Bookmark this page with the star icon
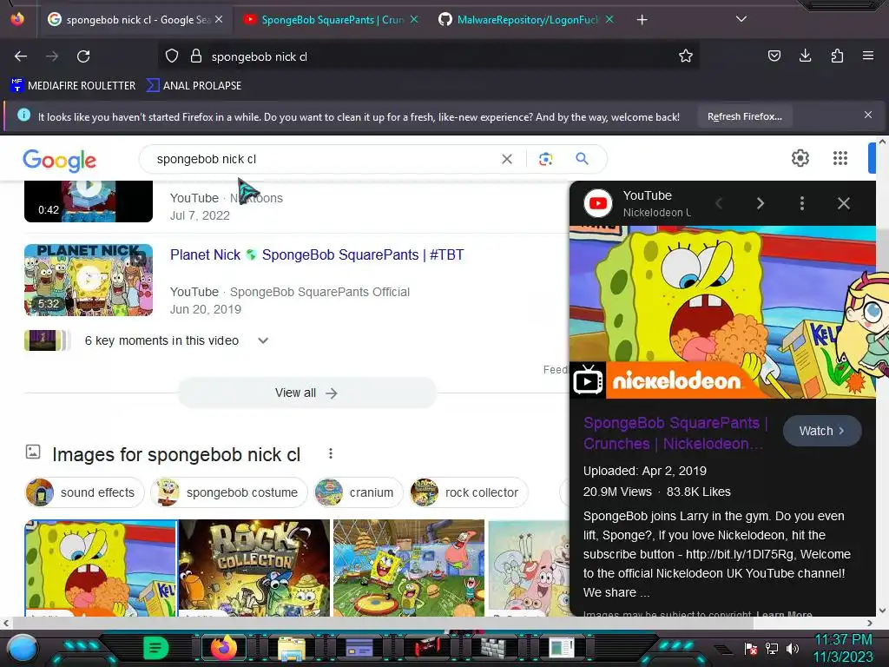 (686, 56)
